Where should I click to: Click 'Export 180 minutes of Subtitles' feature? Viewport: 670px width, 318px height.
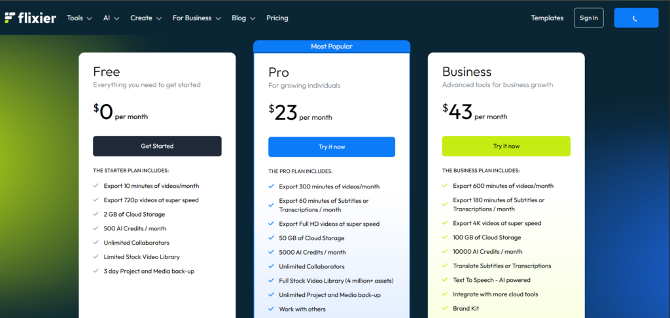click(499, 204)
